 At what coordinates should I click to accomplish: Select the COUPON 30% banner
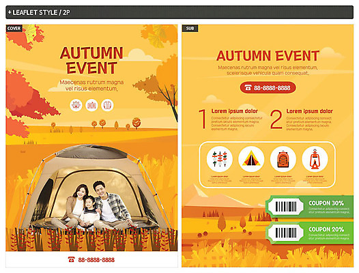pos(309,207)
